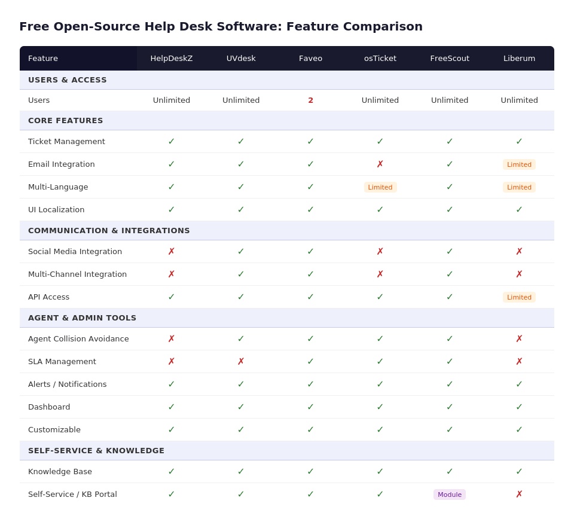The image size is (574, 525).
Task: Click the Liberum Ticket Management checkmark
Action: [519, 141]
